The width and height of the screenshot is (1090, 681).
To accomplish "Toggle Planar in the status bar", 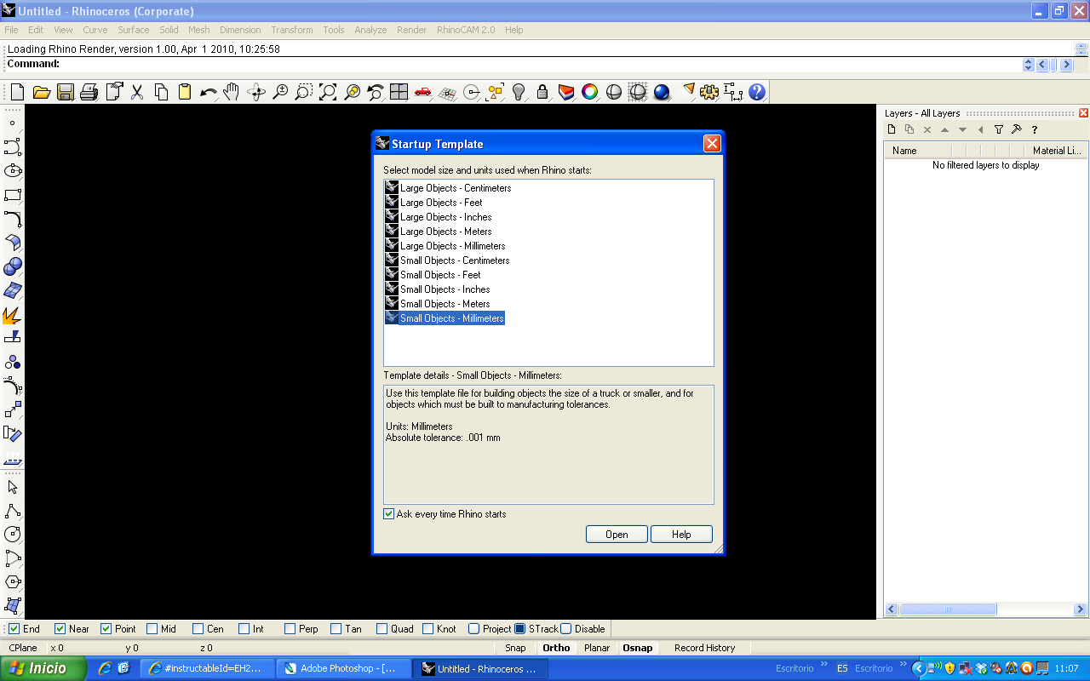I will 597,648.
